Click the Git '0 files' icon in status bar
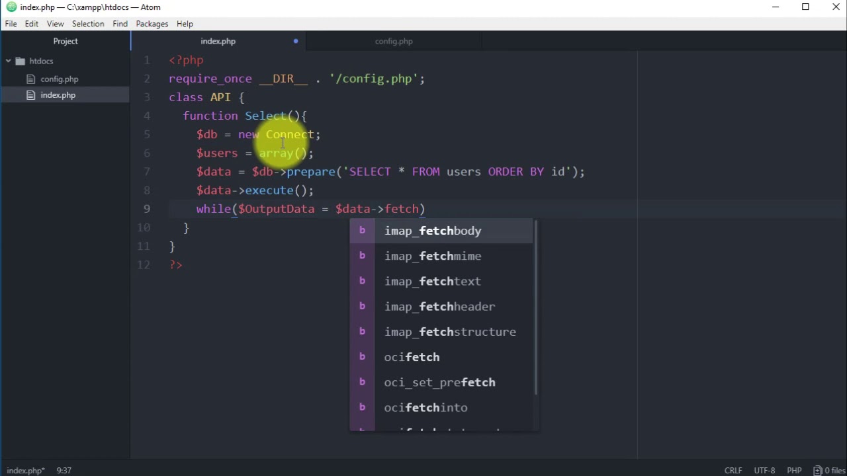The height and width of the screenshot is (476, 847). pos(817,471)
